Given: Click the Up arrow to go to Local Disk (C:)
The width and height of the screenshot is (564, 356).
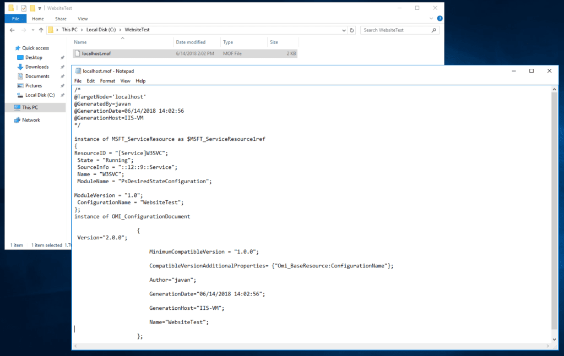Looking at the screenshot, I should click(41, 30).
